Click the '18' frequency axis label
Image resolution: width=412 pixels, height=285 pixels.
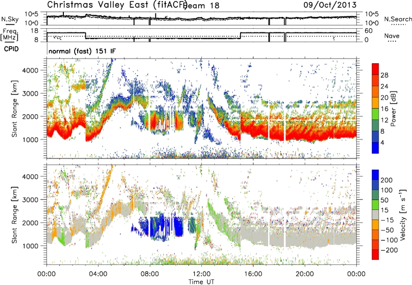click(35, 31)
